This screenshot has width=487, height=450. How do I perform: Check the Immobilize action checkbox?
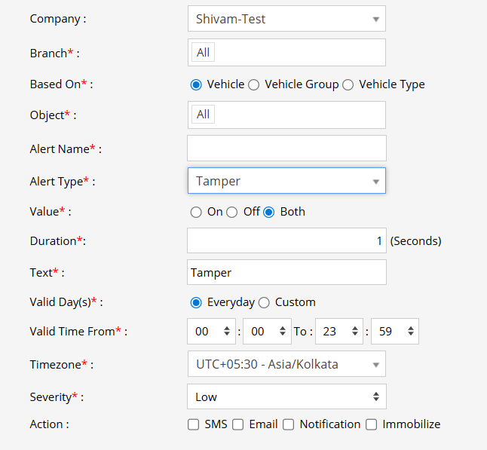(x=371, y=424)
